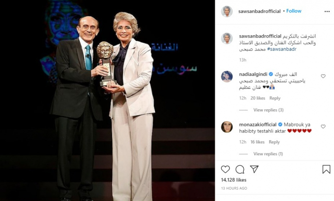This screenshot has width=334, height=201.
Task: Follow sawsanbadrofficial
Action: pos(294,11)
